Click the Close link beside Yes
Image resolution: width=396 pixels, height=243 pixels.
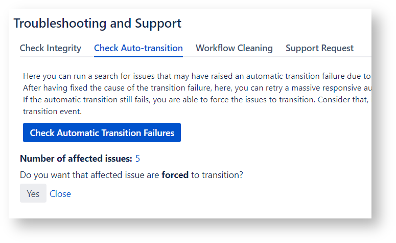tap(60, 194)
